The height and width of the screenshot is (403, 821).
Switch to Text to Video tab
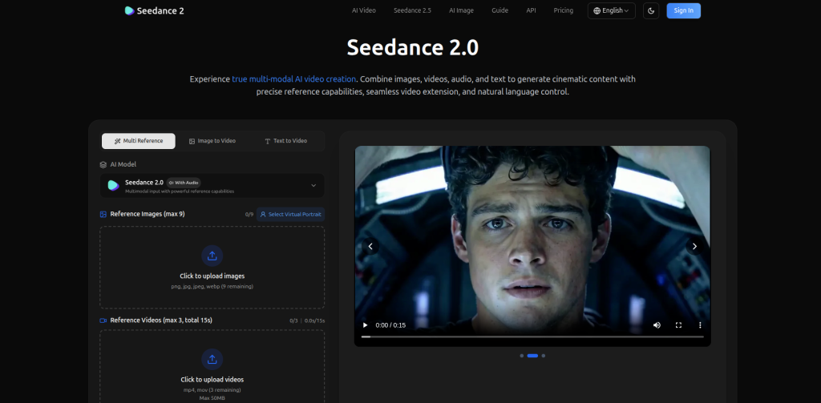point(286,141)
